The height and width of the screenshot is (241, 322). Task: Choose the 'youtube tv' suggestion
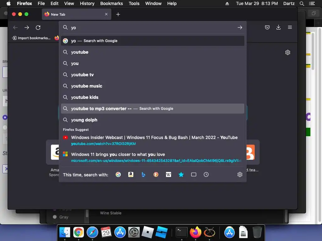153,75
